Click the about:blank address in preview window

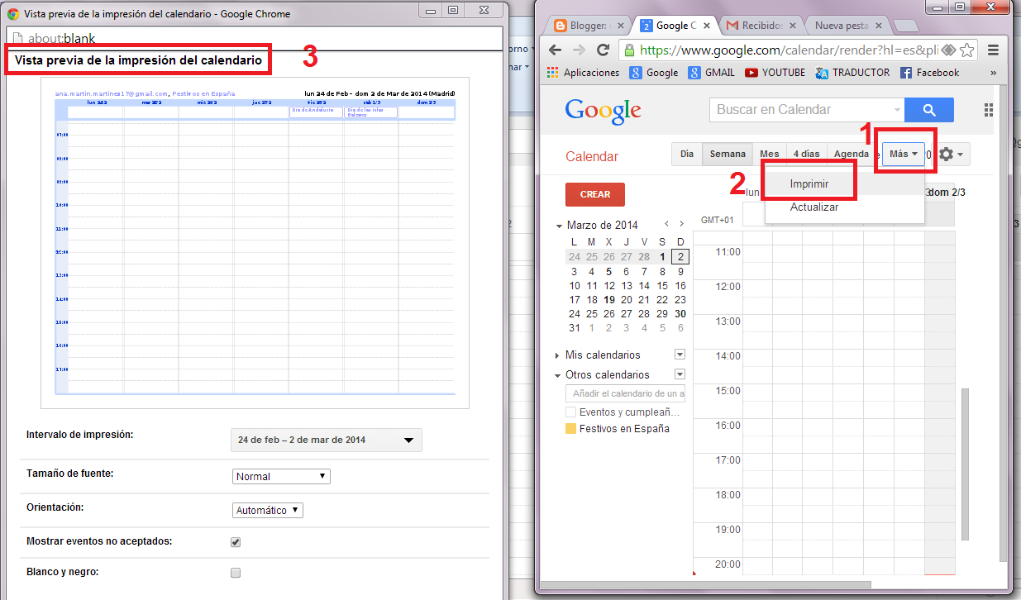pos(61,39)
